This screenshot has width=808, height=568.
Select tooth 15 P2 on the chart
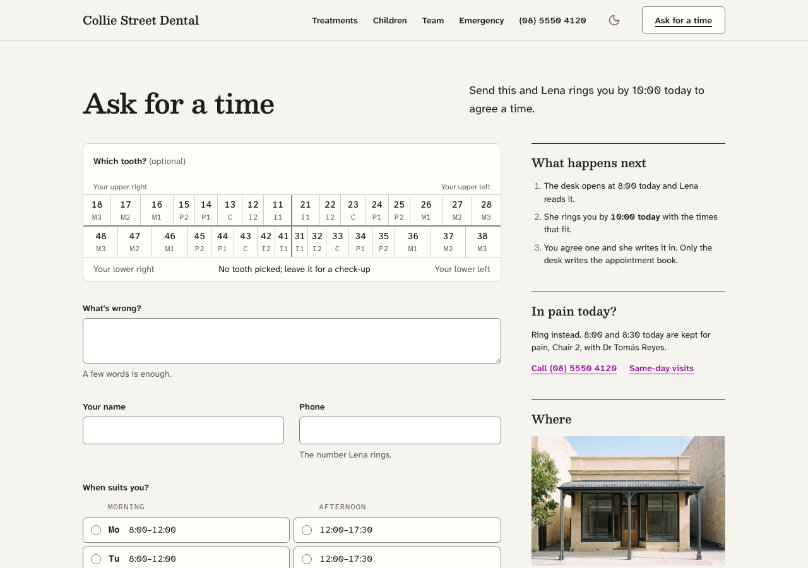point(184,210)
